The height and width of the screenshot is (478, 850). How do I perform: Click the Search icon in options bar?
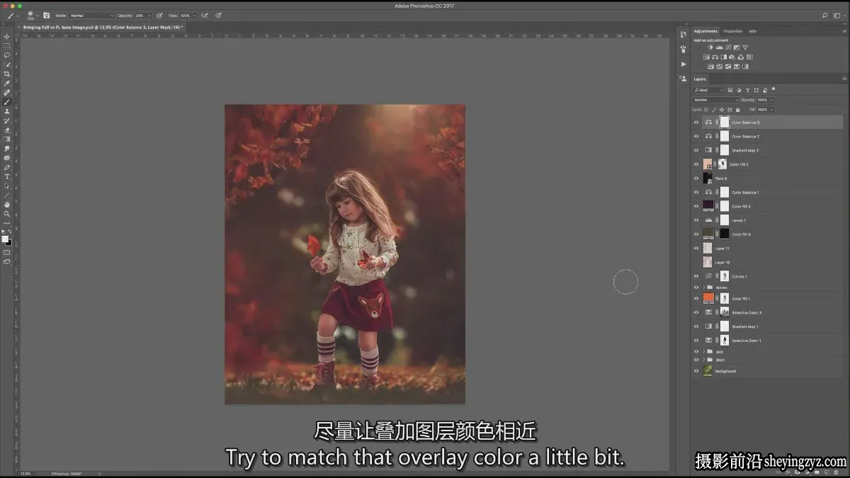tap(825, 15)
